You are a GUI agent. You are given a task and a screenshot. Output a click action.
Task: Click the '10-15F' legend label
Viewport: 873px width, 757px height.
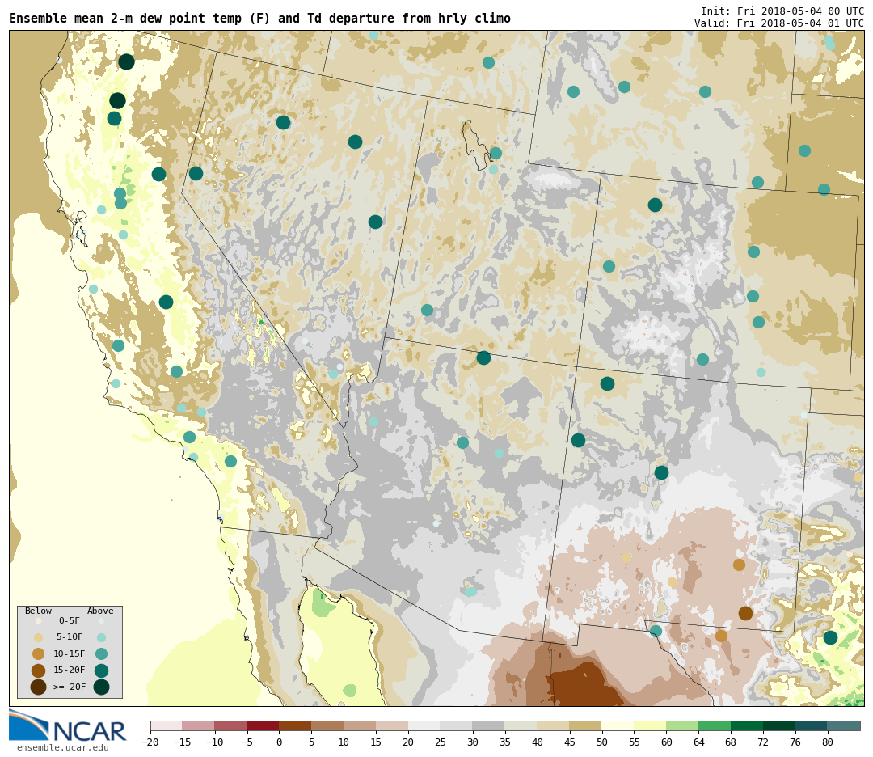(x=70, y=653)
